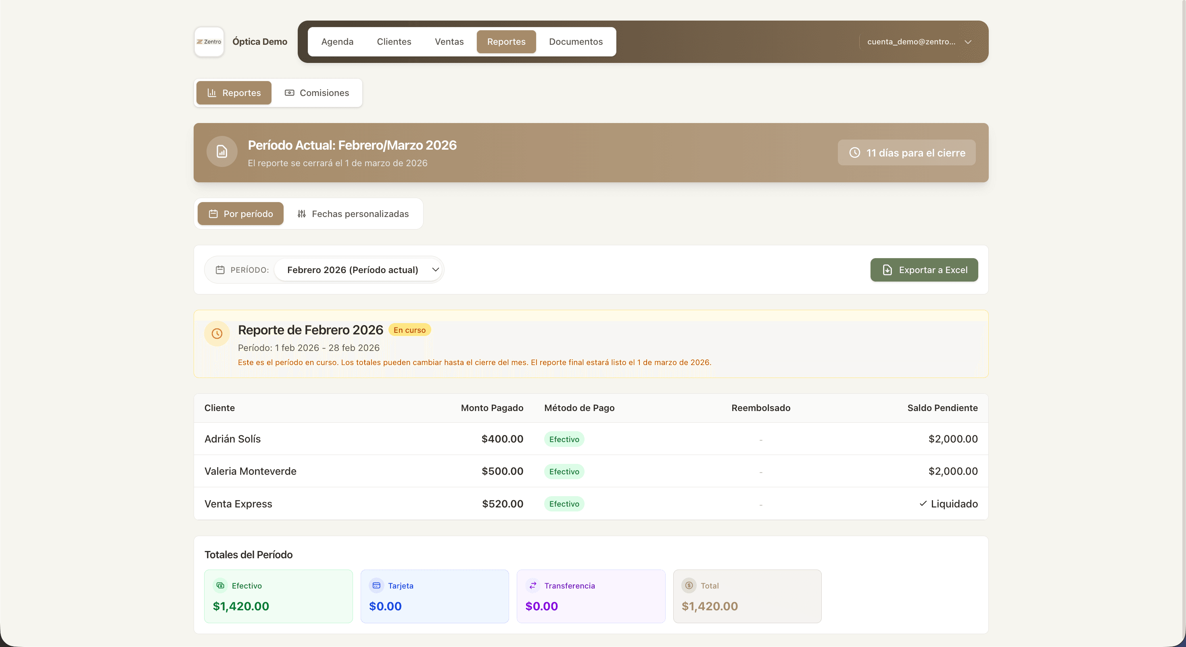The width and height of the screenshot is (1186, 647).
Task: Go to the Clientes navigation tab
Action: pos(394,42)
